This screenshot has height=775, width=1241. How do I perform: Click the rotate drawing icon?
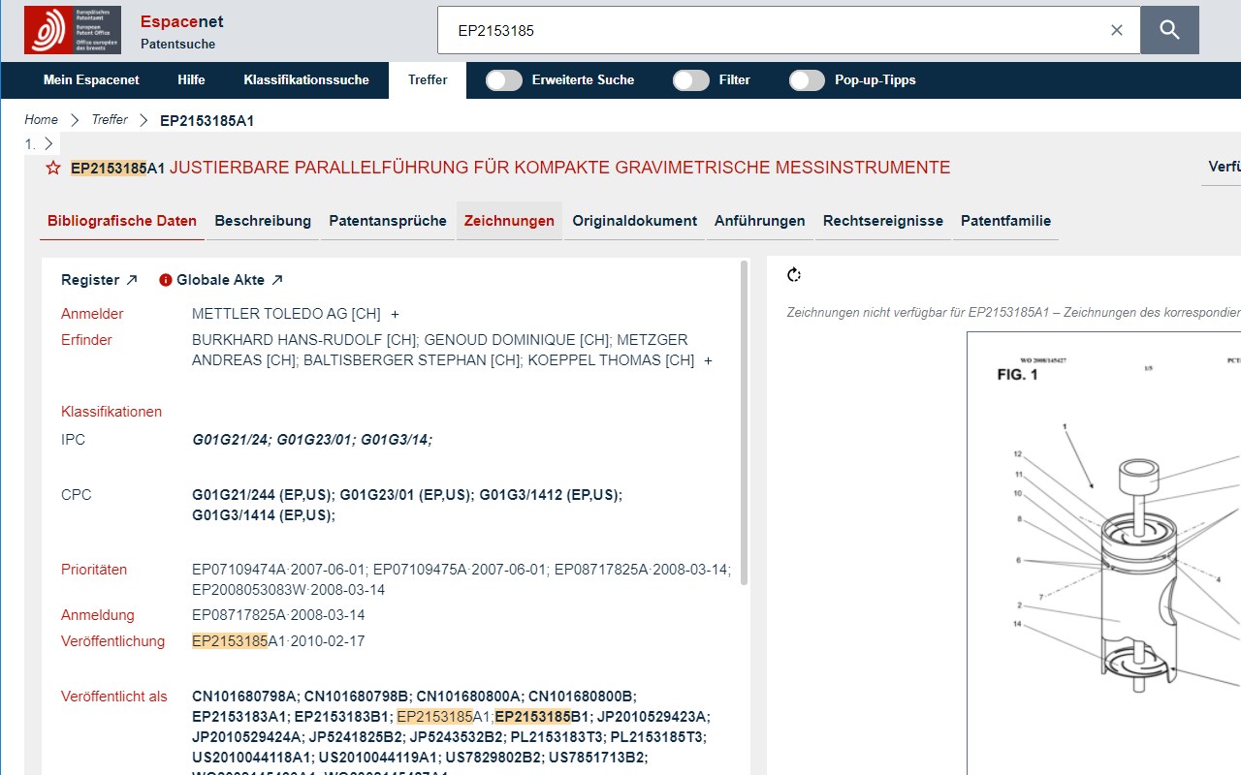pyautogui.click(x=794, y=275)
